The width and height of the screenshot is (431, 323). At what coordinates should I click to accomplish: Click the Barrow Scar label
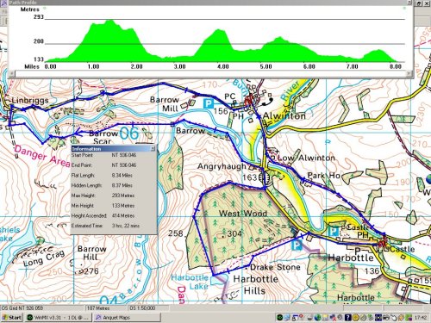point(103,138)
